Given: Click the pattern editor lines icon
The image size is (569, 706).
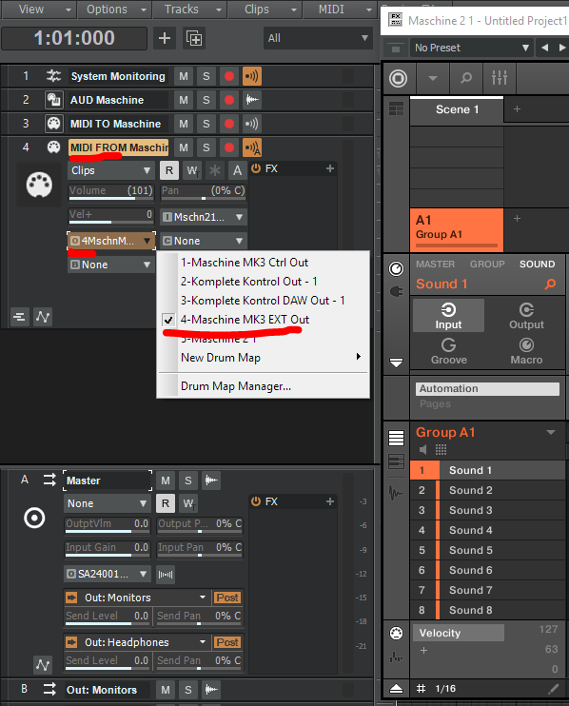Looking at the screenshot, I should coord(396,438).
